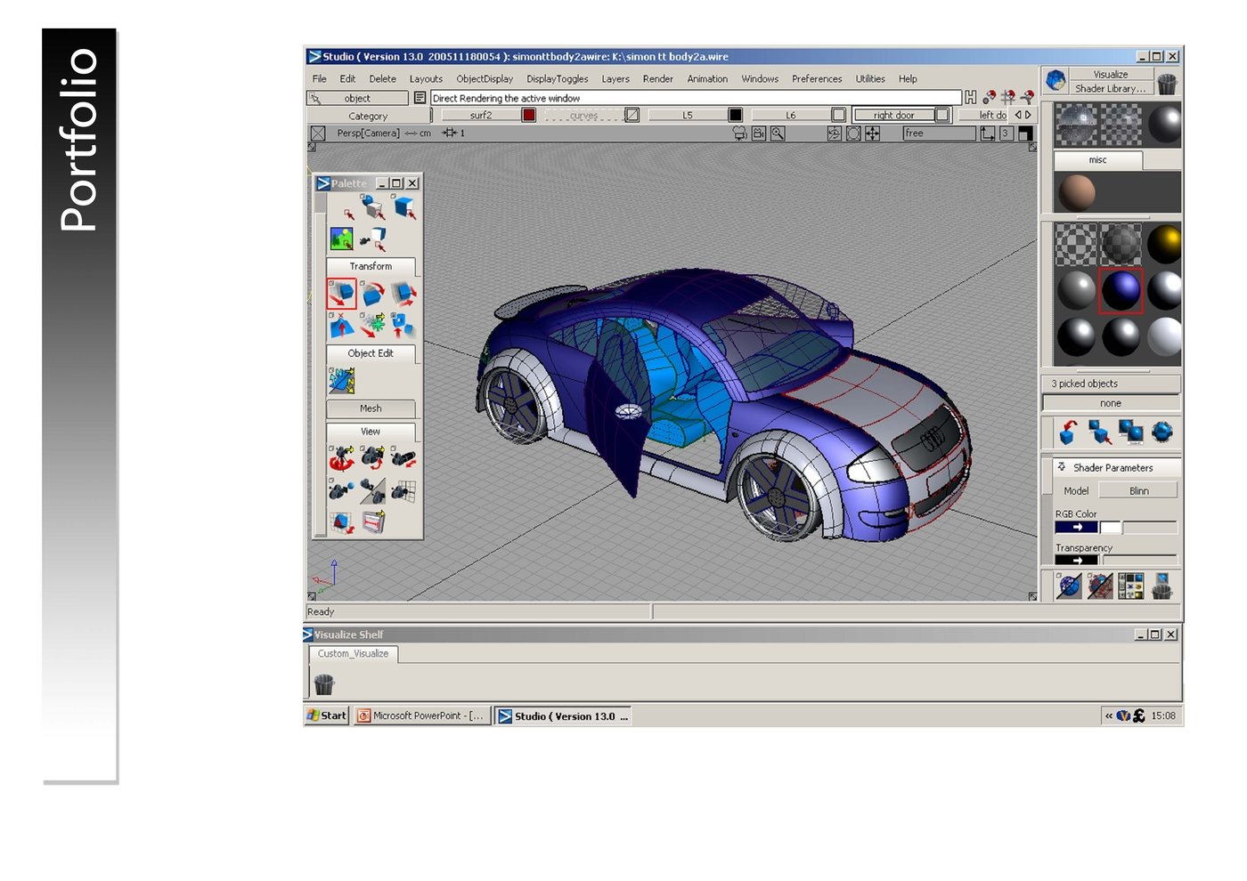Toggle the L5 layer color box
Image resolution: width=1247 pixels, height=881 pixels.
point(735,115)
